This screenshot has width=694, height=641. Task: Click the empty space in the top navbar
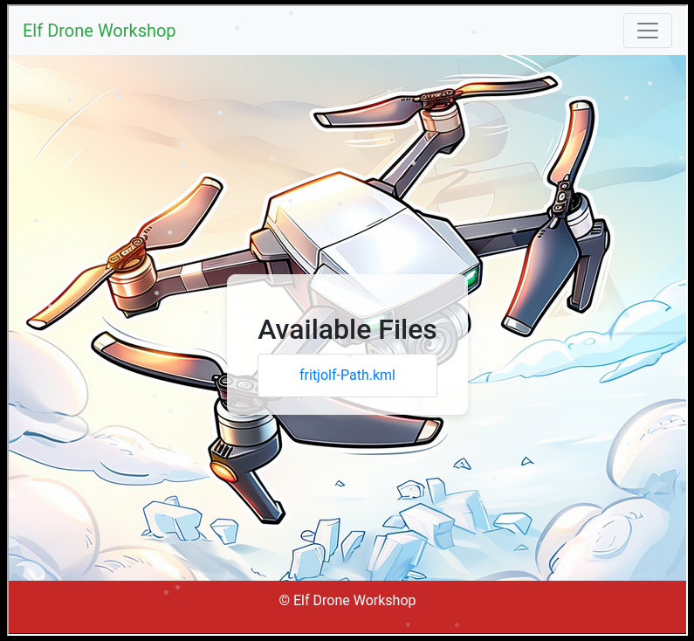[x=393, y=31]
